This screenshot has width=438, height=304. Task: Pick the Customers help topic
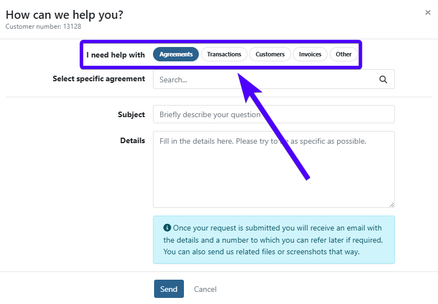coord(270,54)
